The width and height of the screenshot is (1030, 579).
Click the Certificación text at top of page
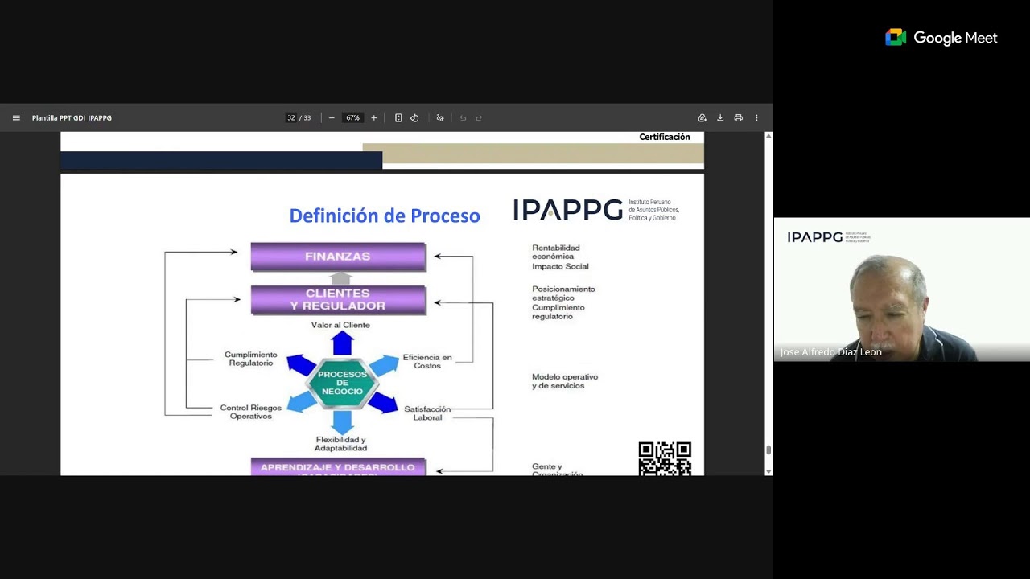[x=665, y=137]
